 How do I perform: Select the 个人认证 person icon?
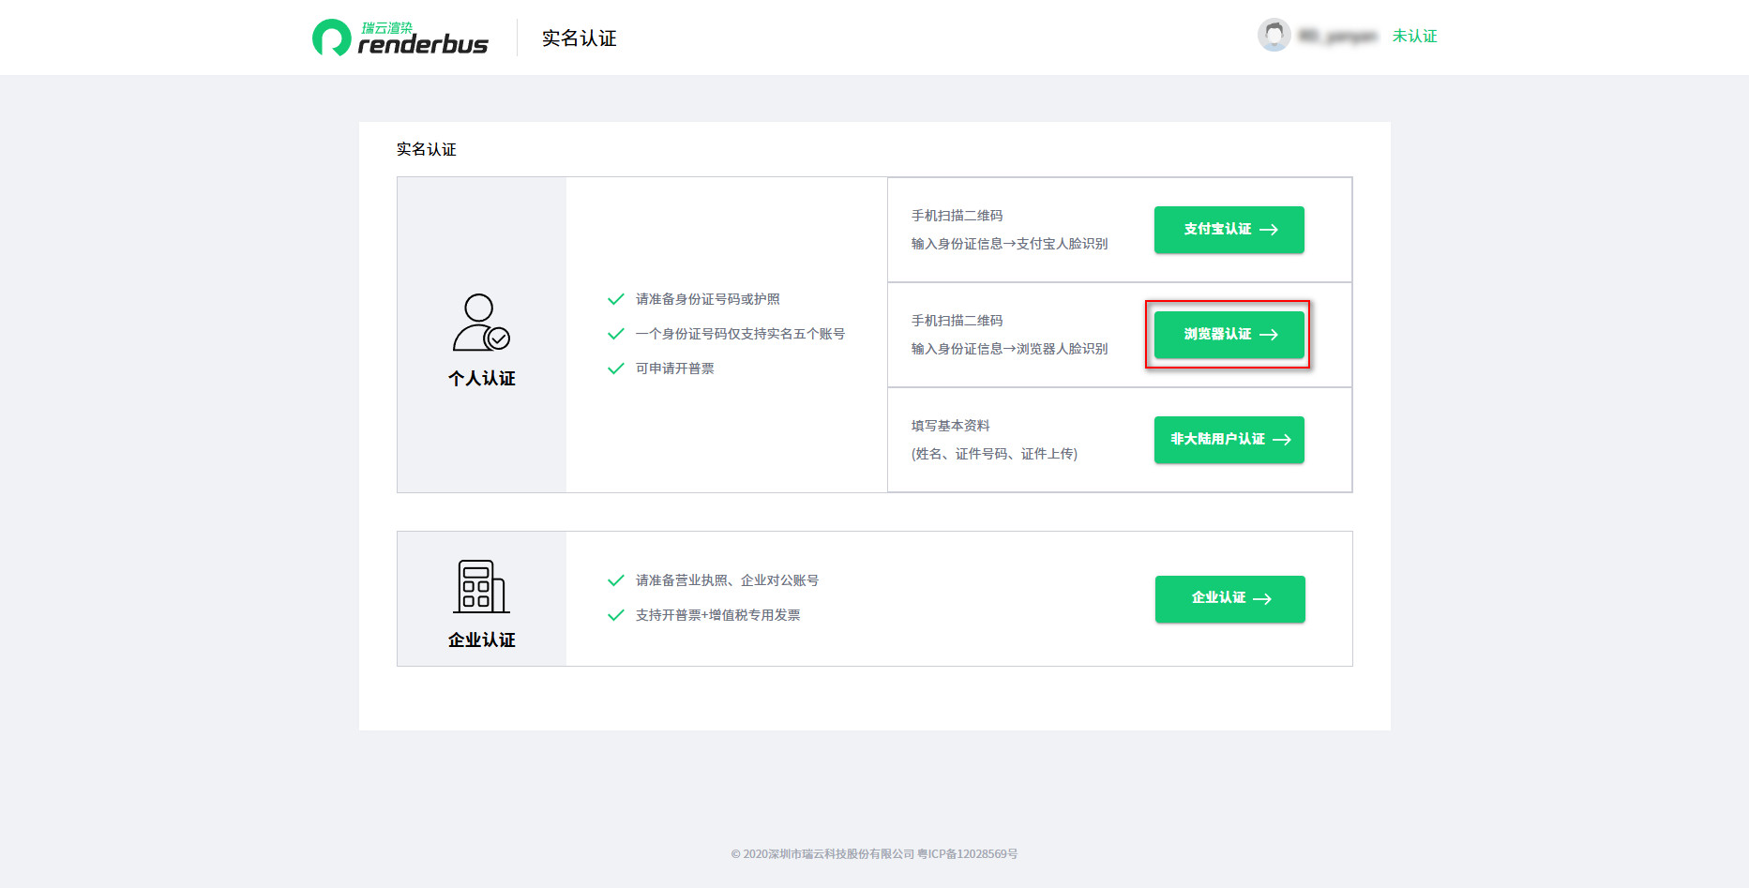[481, 323]
